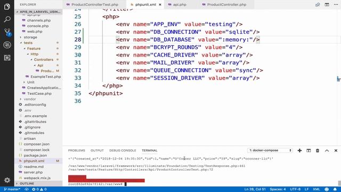Click the open changes icon in editor toolbar
The width and height of the screenshot is (341, 192).
[318, 5]
